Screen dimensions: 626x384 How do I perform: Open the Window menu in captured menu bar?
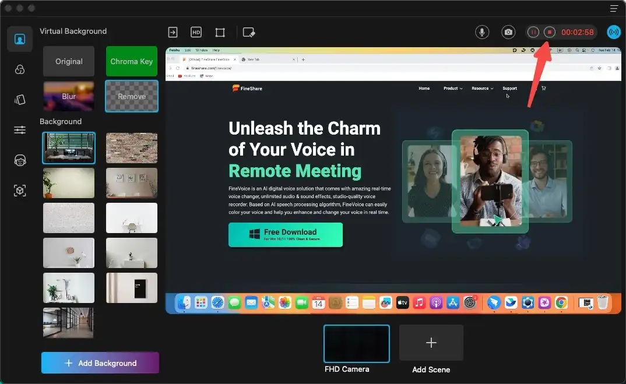pos(202,50)
